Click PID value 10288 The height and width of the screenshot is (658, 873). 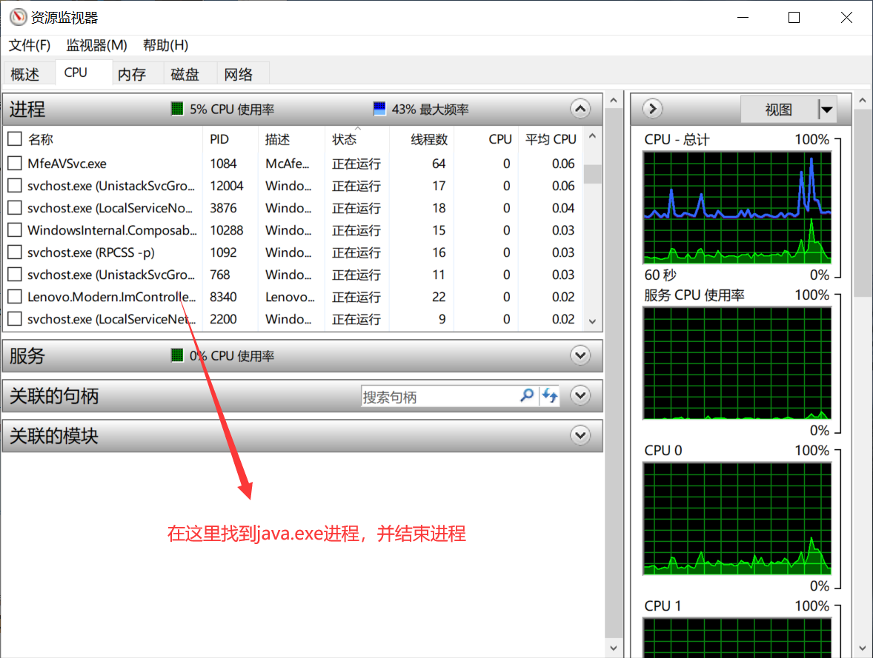[x=227, y=230]
